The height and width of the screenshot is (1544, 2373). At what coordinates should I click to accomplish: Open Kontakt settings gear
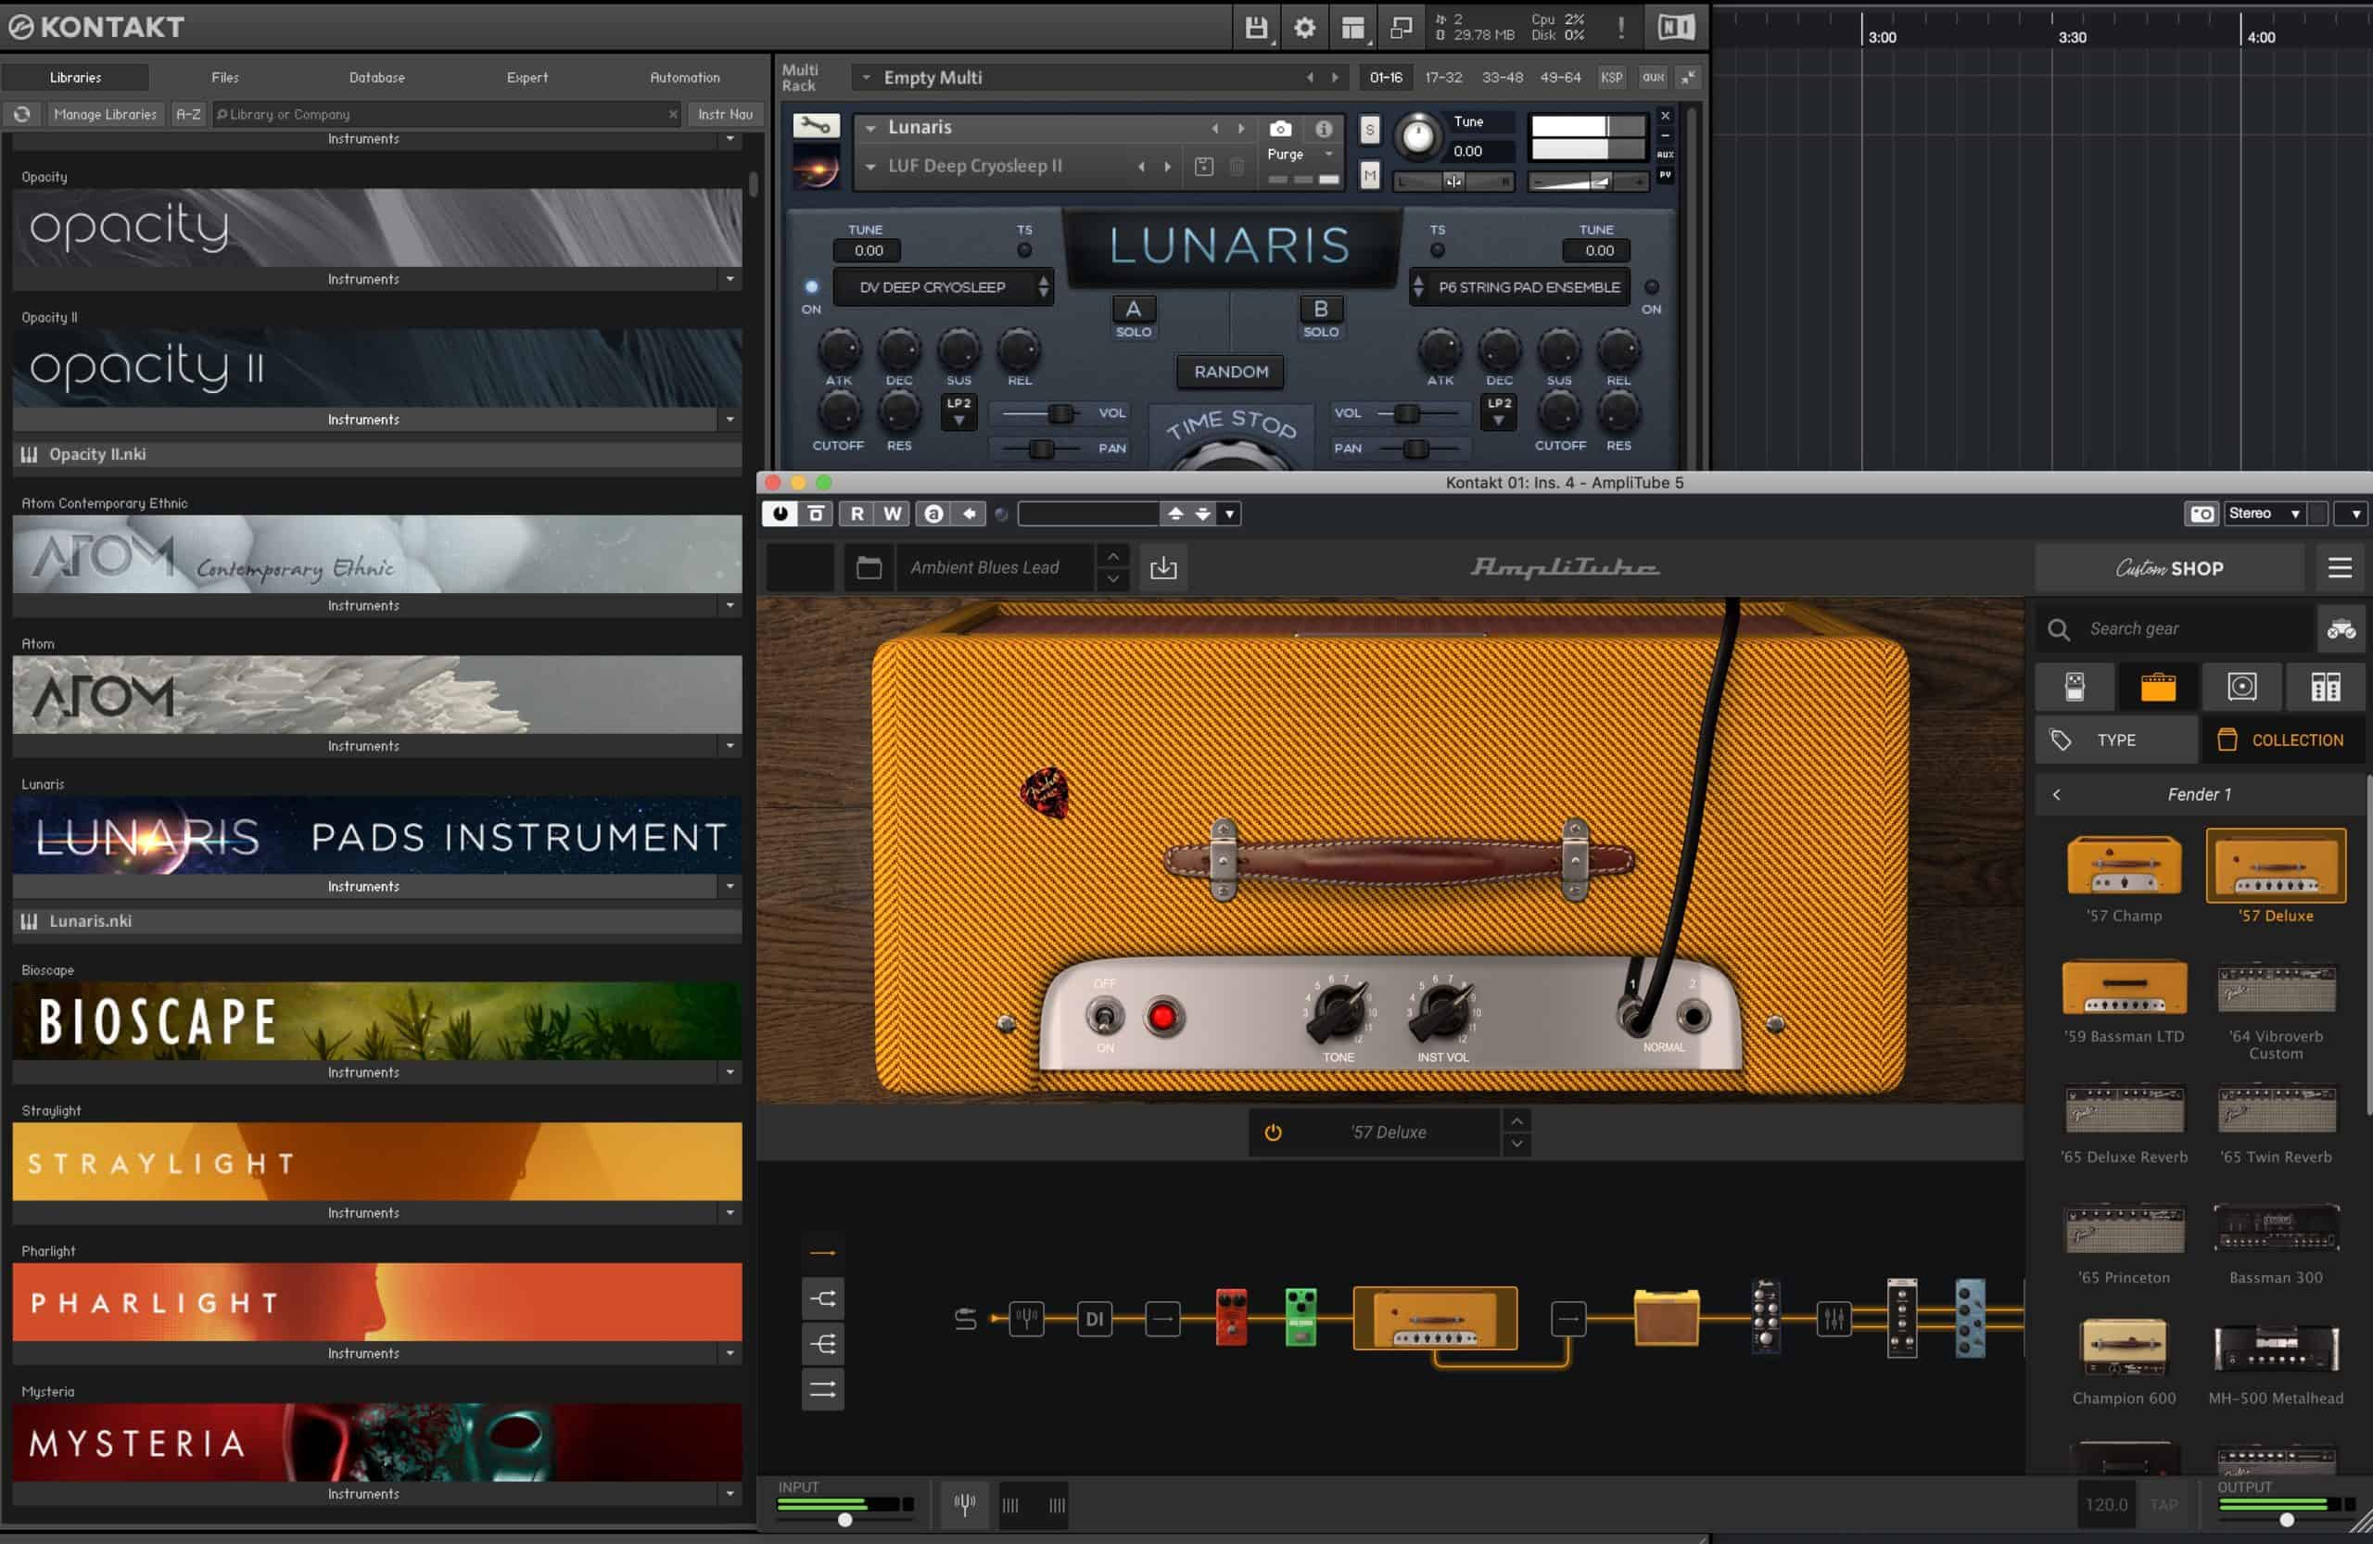(x=1304, y=28)
